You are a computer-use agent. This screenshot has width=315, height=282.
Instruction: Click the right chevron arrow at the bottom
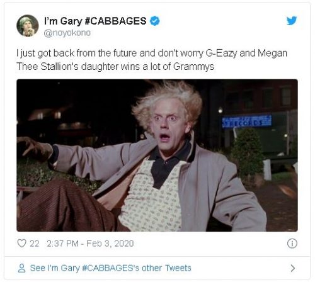293,268
